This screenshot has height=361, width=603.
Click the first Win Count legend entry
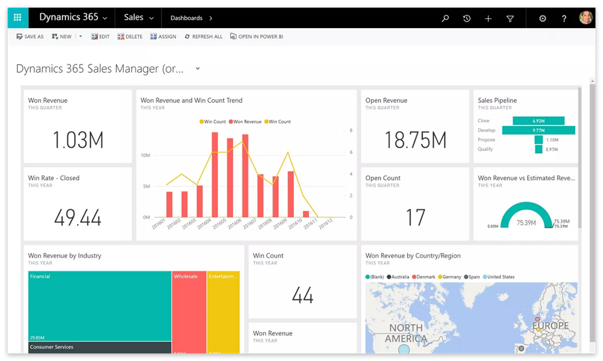(213, 122)
